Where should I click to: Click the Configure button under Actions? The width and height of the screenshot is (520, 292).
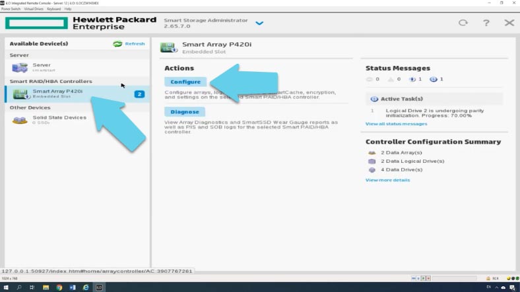[x=185, y=82]
